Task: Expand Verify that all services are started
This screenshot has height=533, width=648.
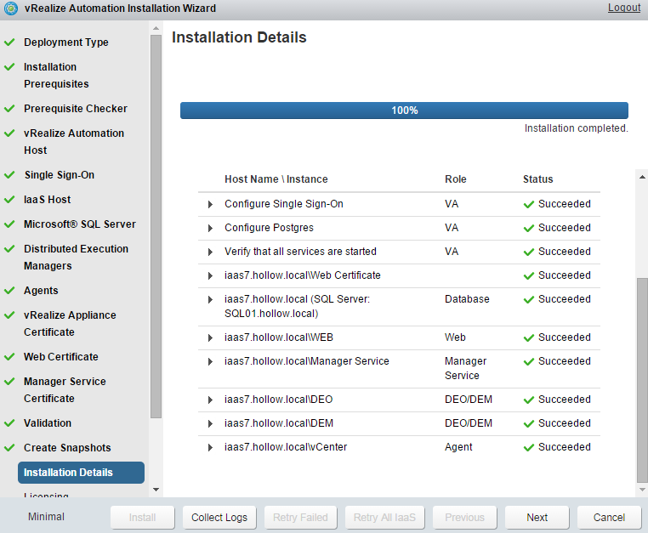Action: 211,252
